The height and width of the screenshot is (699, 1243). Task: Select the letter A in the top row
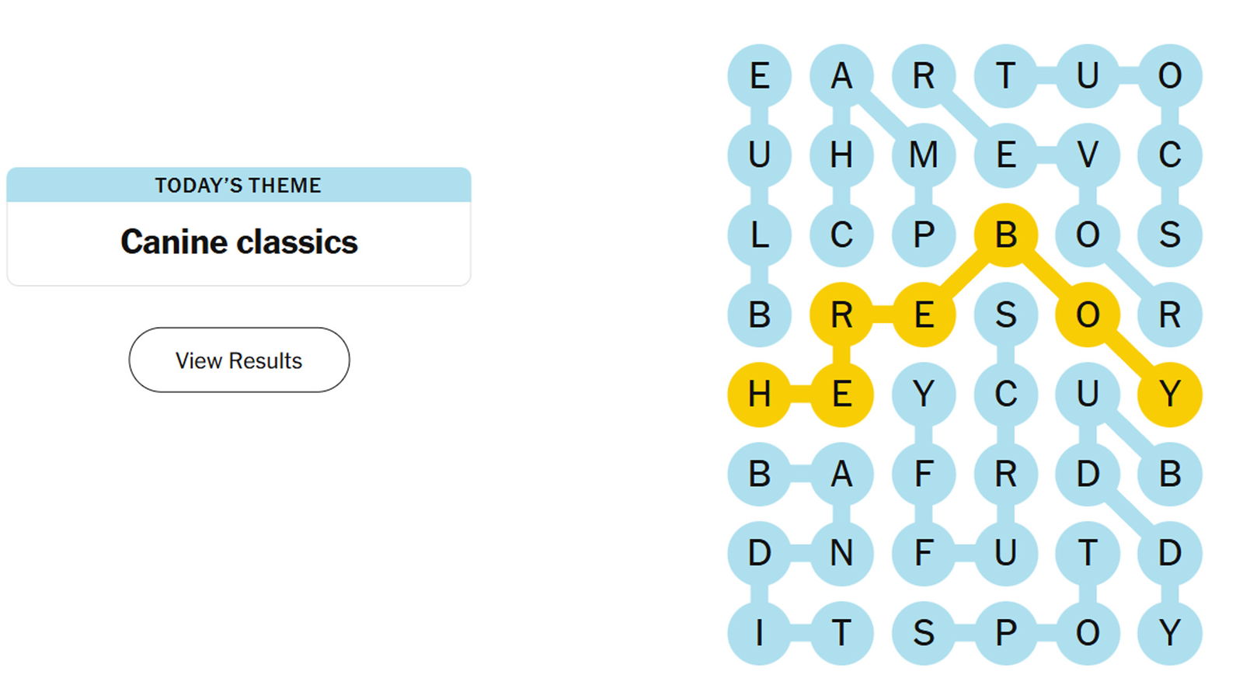[841, 76]
